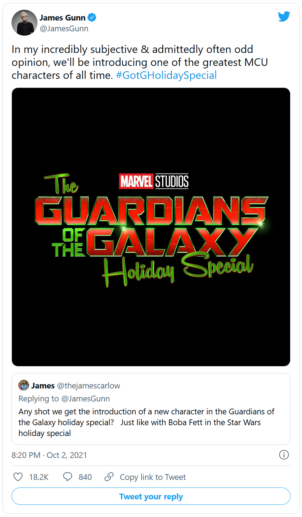
Task: Click the Copy link to Tweet text
Action: [153, 477]
